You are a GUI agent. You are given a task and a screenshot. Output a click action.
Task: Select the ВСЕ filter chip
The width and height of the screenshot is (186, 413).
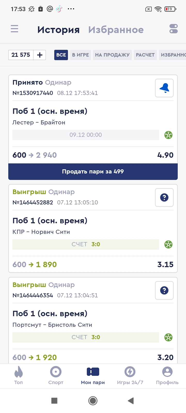click(61, 55)
